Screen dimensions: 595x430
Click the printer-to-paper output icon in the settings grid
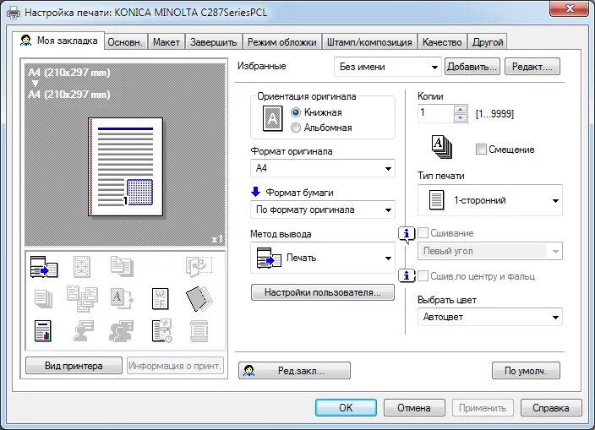click(44, 267)
